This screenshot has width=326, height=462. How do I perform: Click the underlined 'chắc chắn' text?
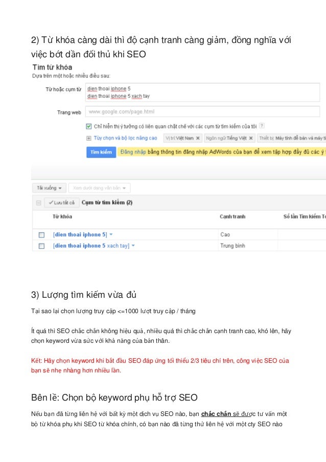(216, 414)
